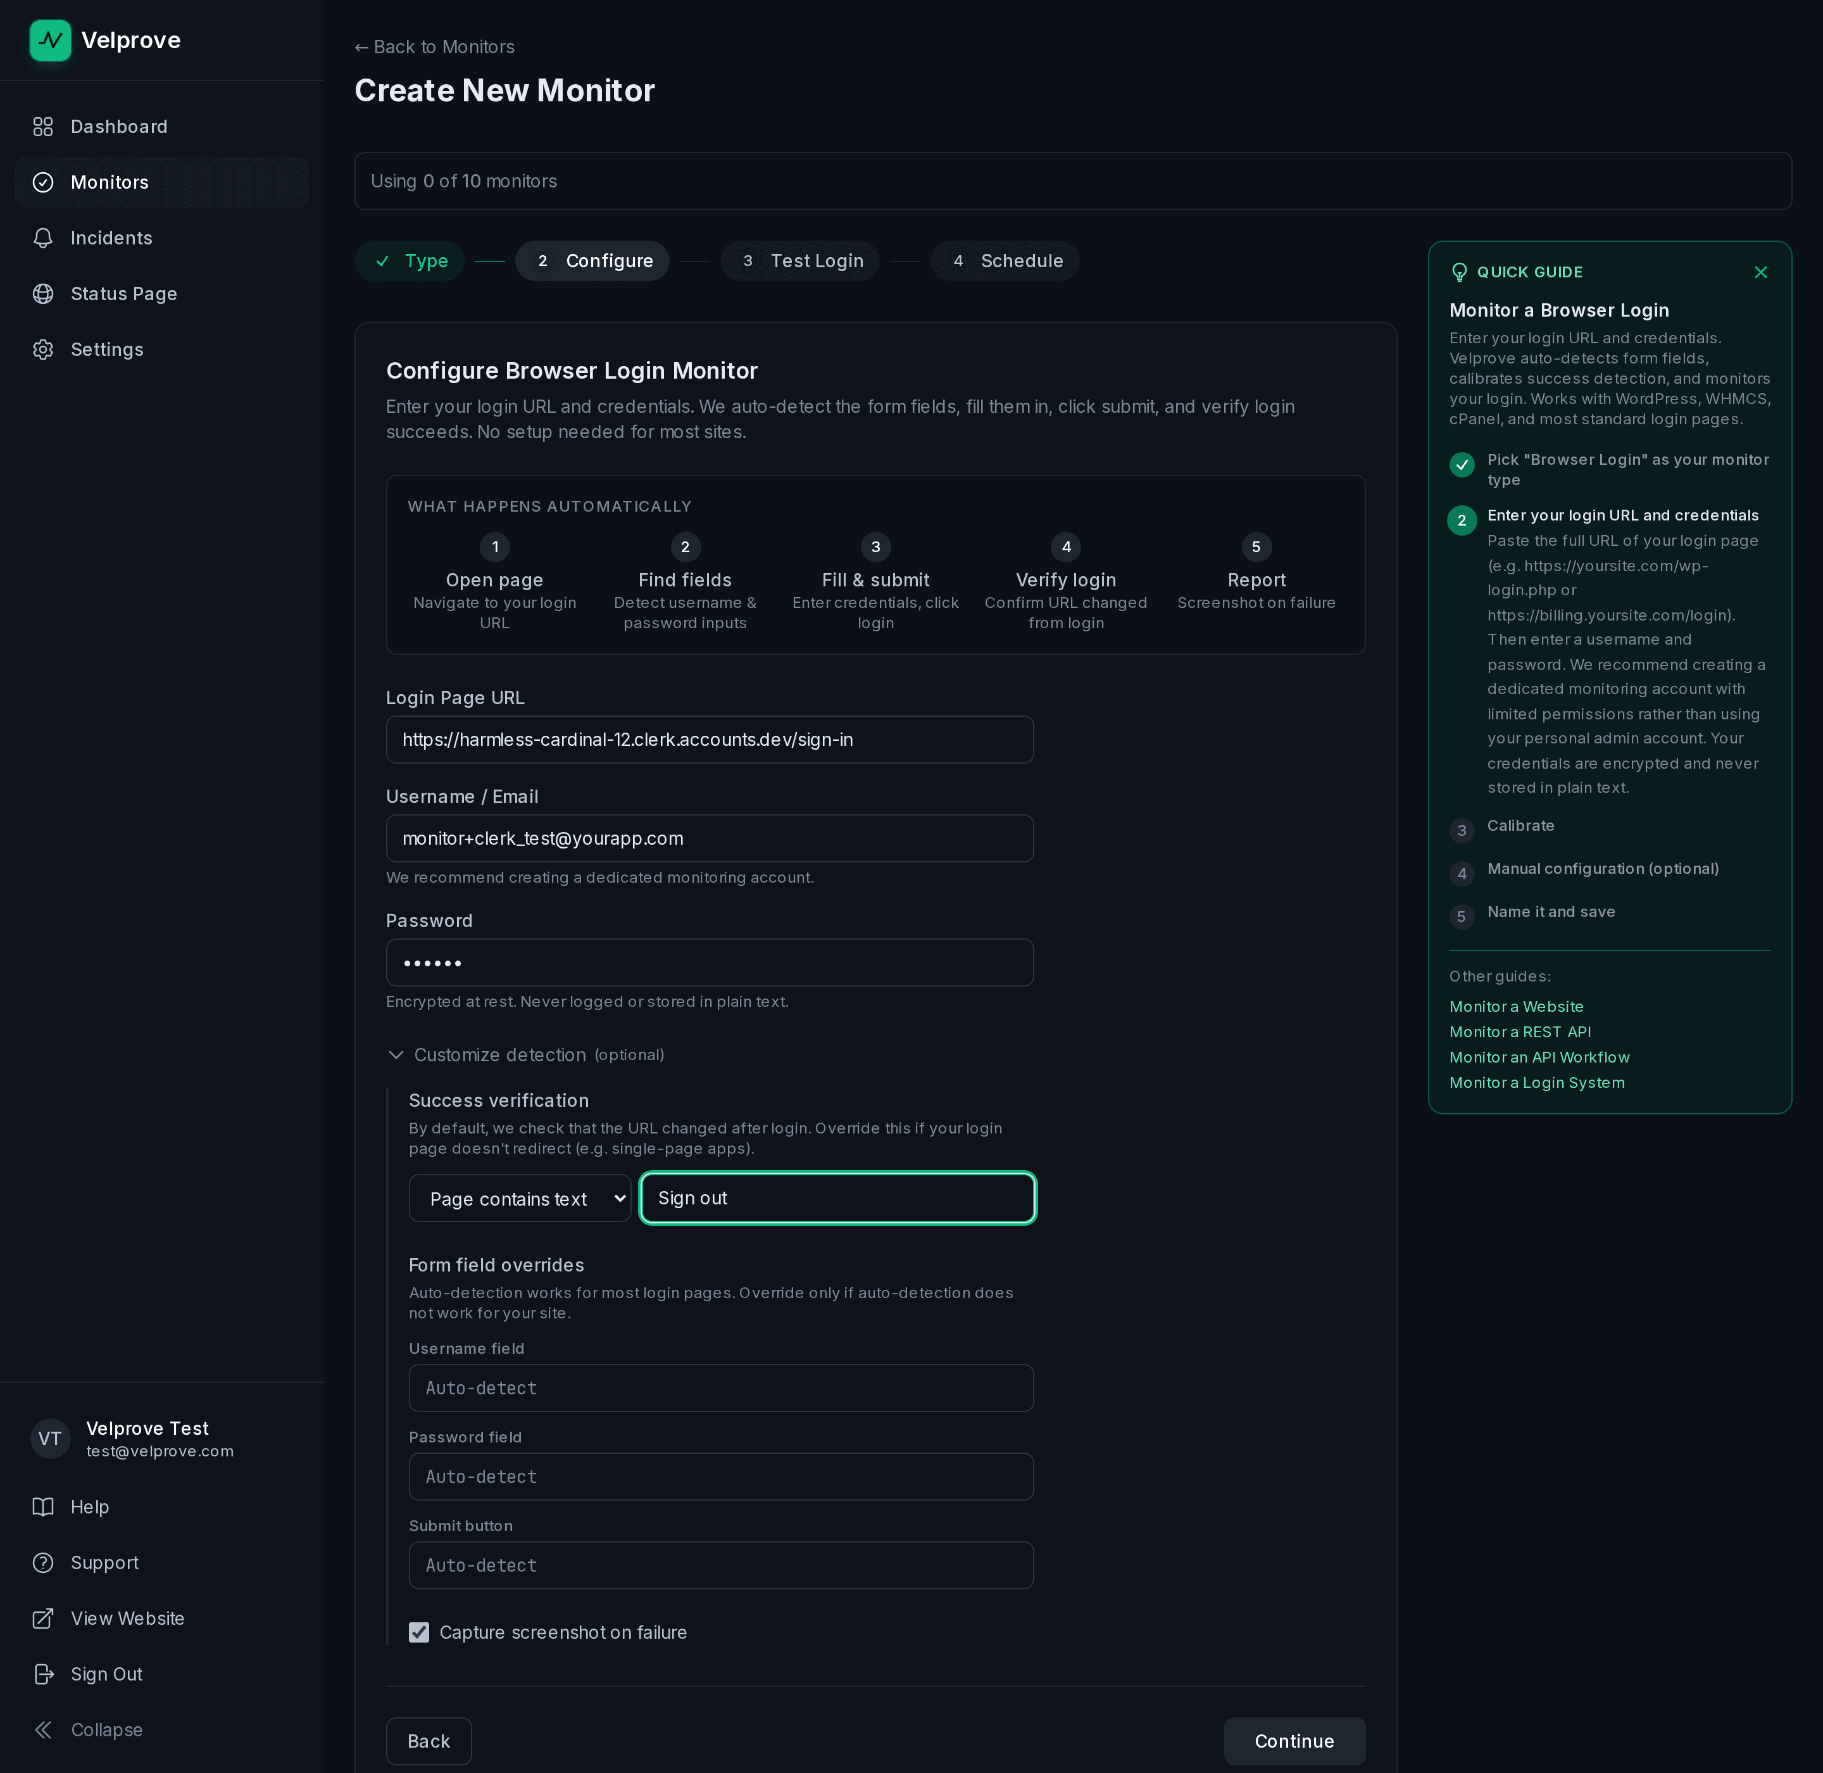Open the Monitor a Website guide
Image resolution: width=1823 pixels, height=1773 pixels.
click(1516, 1007)
